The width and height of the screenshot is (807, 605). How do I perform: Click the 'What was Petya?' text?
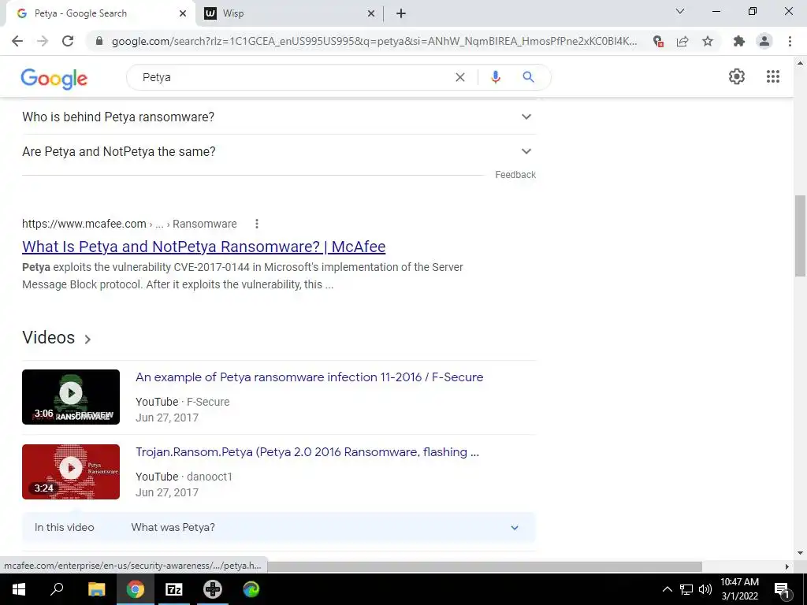[173, 527]
